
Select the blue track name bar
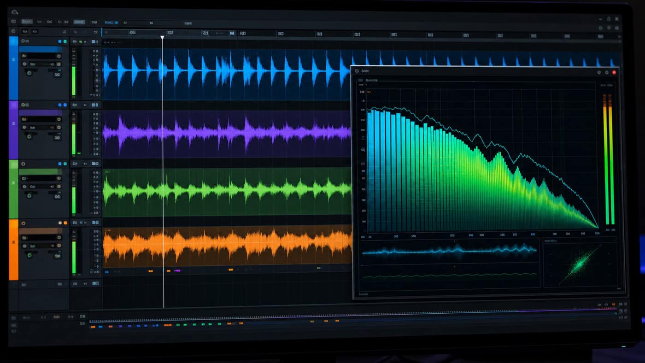pyautogui.click(x=41, y=49)
